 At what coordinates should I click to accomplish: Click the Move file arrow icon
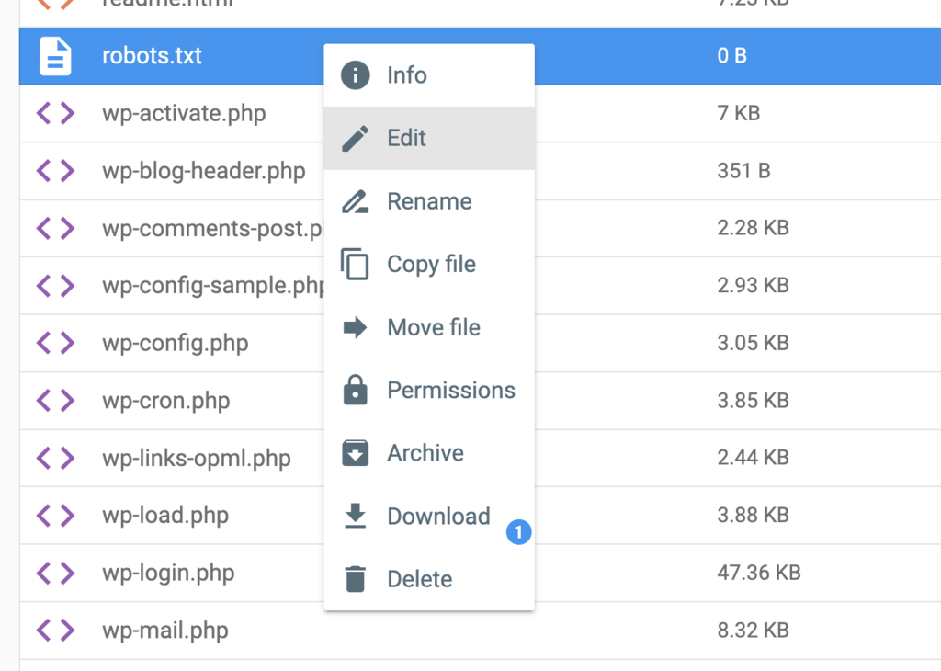[356, 327]
